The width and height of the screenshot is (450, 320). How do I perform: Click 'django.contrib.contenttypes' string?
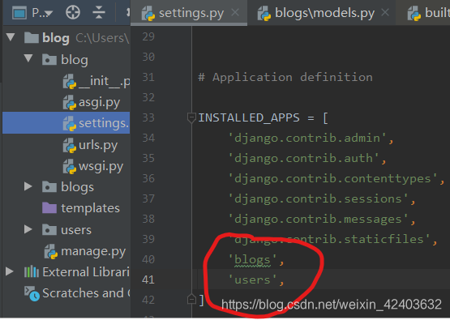coord(333,178)
